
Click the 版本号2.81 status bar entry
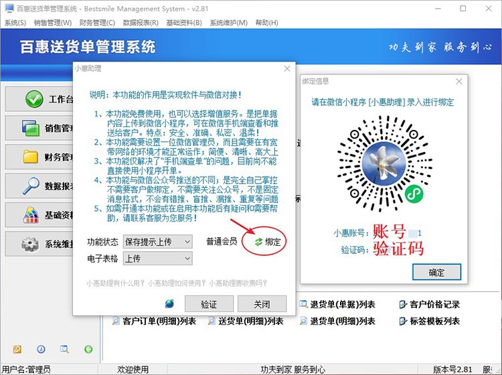coord(452,370)
